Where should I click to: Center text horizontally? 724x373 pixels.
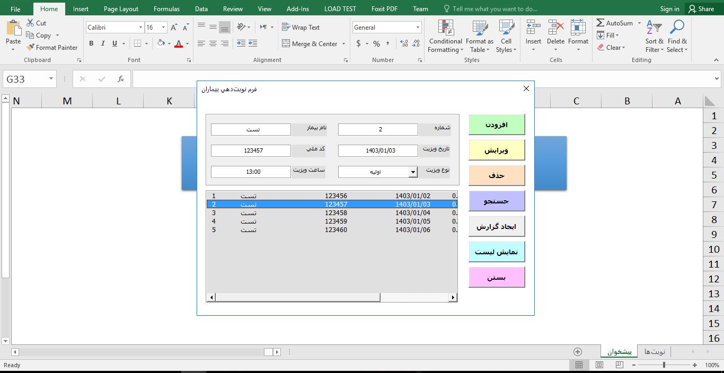click(213, 43)
